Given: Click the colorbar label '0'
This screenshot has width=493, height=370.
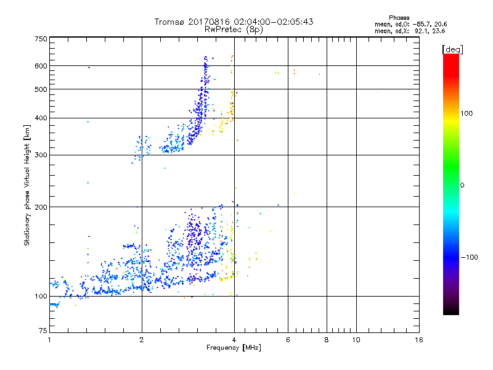Looking at the screenshot, I should [x=462, y=185].
